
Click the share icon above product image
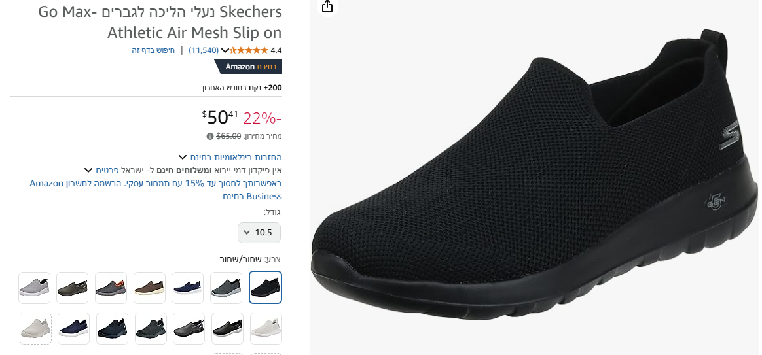pyautogui.click(x=327, y=7)
